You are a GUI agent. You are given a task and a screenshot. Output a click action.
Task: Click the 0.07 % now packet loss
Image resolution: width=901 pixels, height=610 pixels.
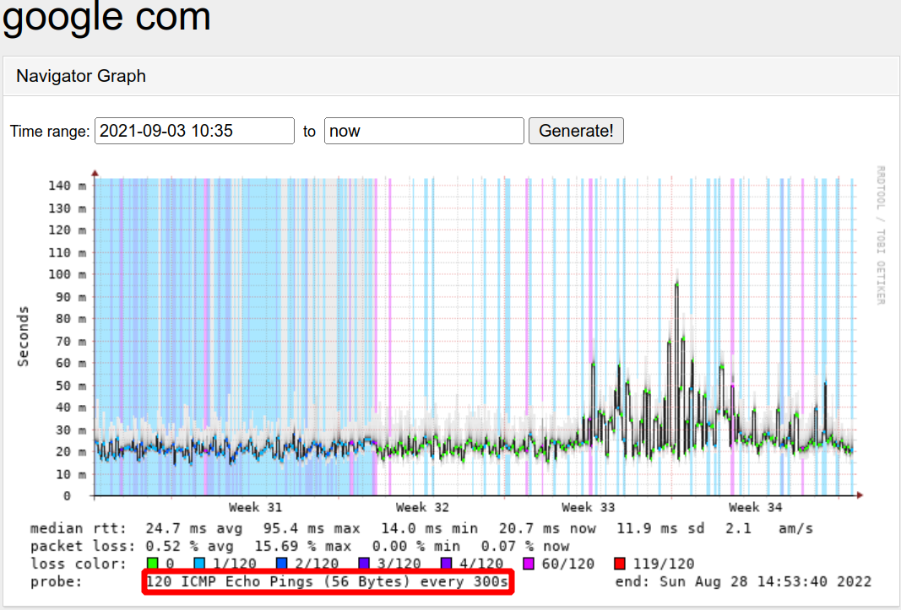(x=526, y=546)
